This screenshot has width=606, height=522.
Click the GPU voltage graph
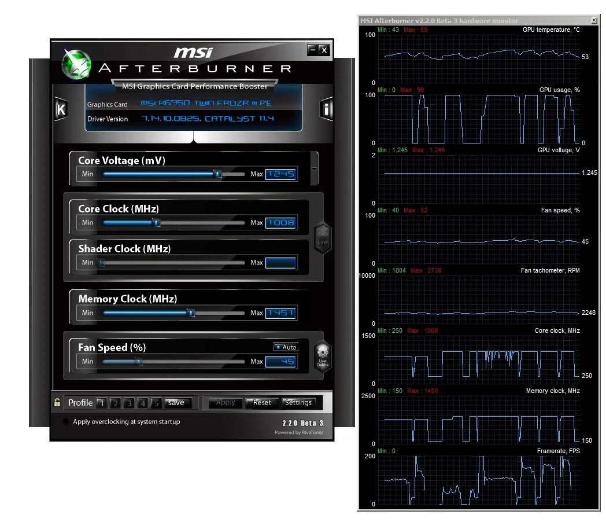click(479, 179)
